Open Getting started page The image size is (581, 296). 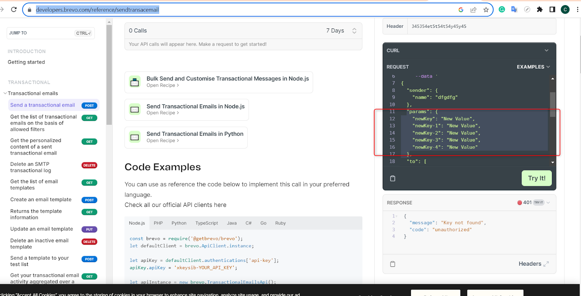[26, 62]
